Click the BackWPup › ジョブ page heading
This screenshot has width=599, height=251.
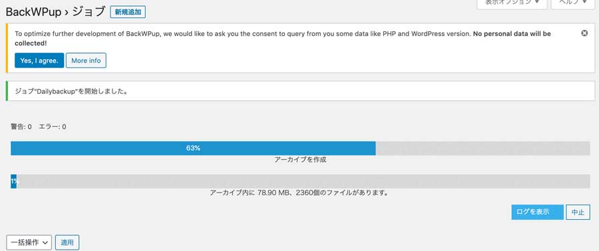point(55,12)
